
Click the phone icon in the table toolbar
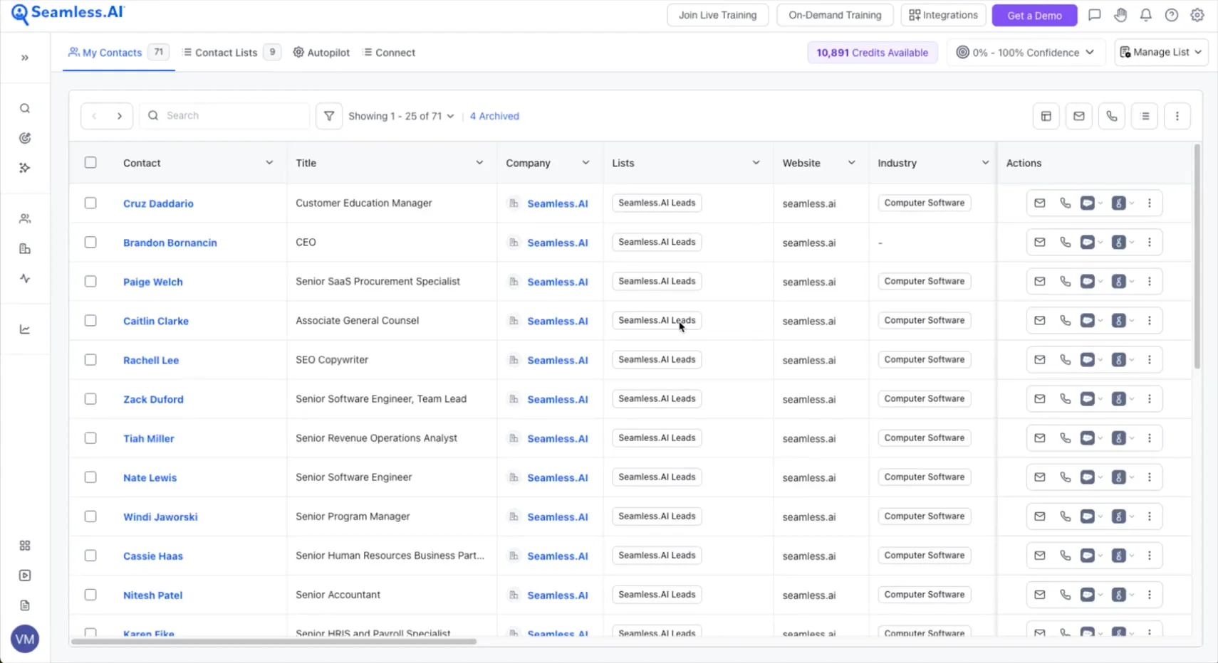[1111, 115]
